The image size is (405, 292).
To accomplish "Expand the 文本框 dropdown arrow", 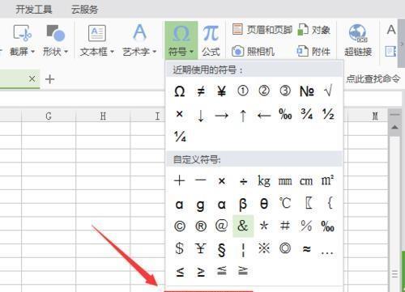I will (112, 51).
